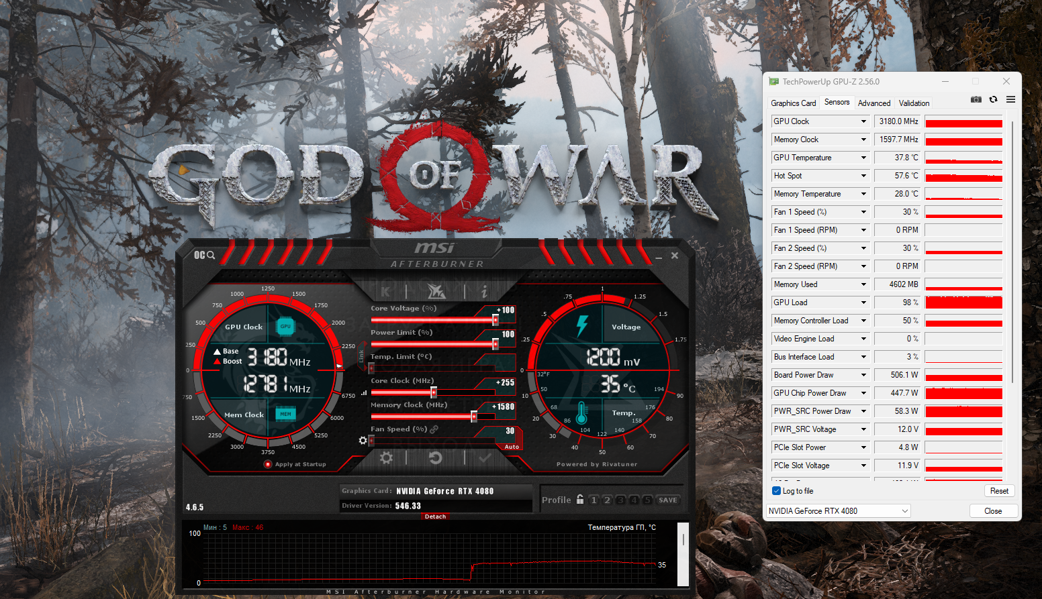Apply Afterburner settings with the checkmark
This screenshot has width=1042, height=599.
(x=485, y=457)
